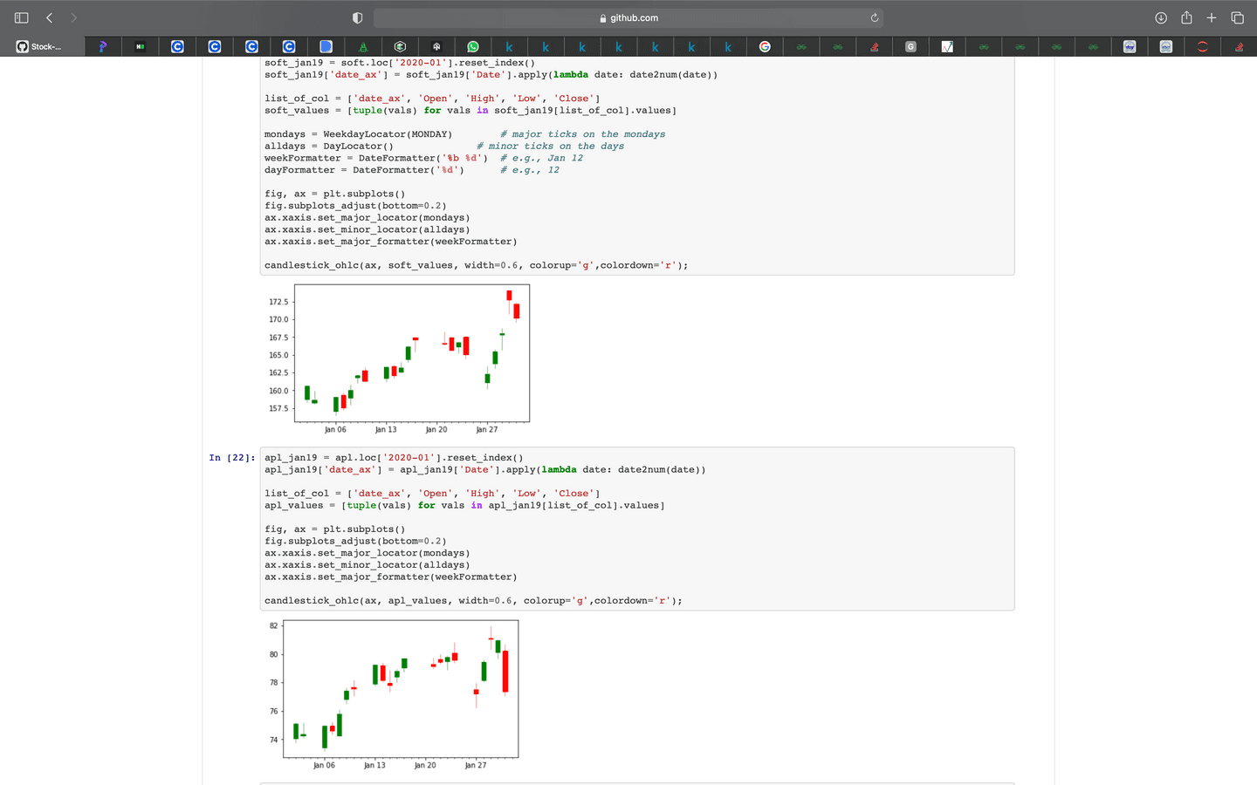Switch to the green A icon tab
The image size is (1257, 785).
363,46
